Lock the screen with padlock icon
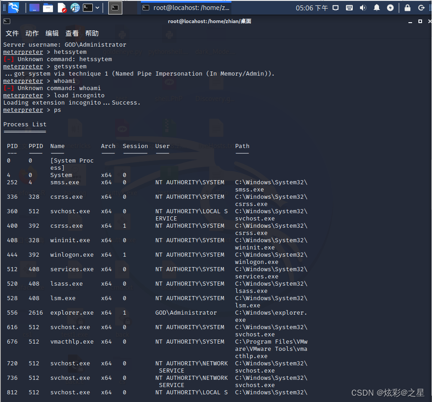 [407, 8]
